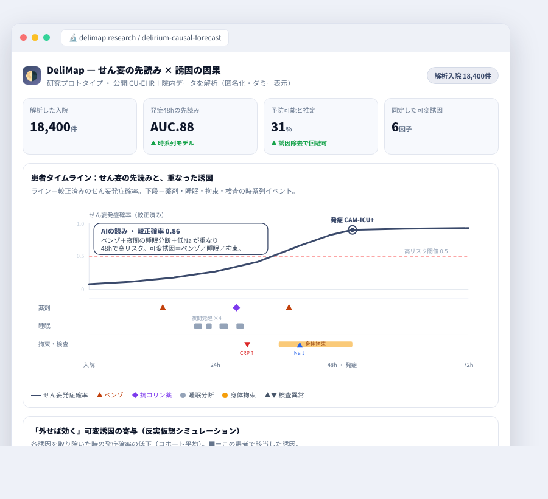This screenshot has width=548, height=499.
Task: Click the yellow minimize window button
Action: point(35,37)
